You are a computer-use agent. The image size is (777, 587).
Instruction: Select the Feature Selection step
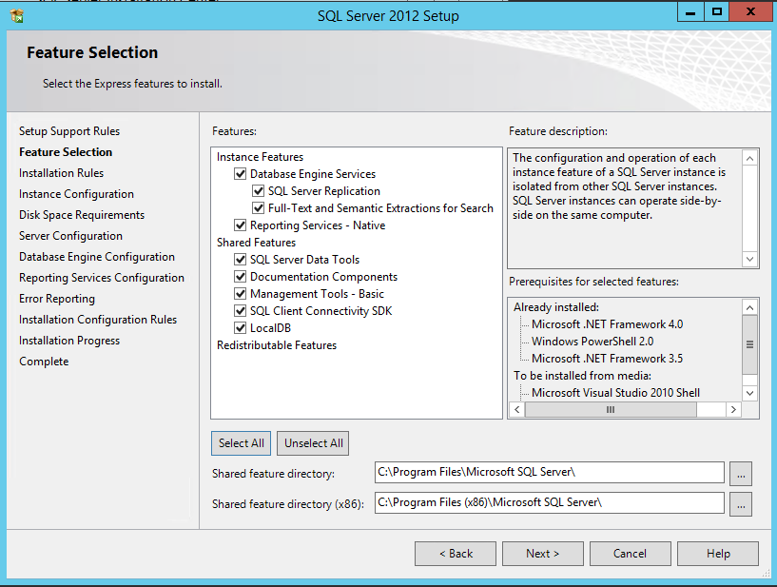click(66, 152)
